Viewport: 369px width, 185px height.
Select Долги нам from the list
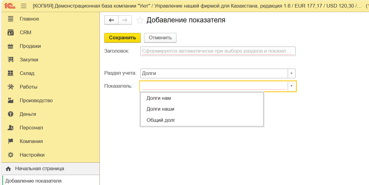pos(159,98)
